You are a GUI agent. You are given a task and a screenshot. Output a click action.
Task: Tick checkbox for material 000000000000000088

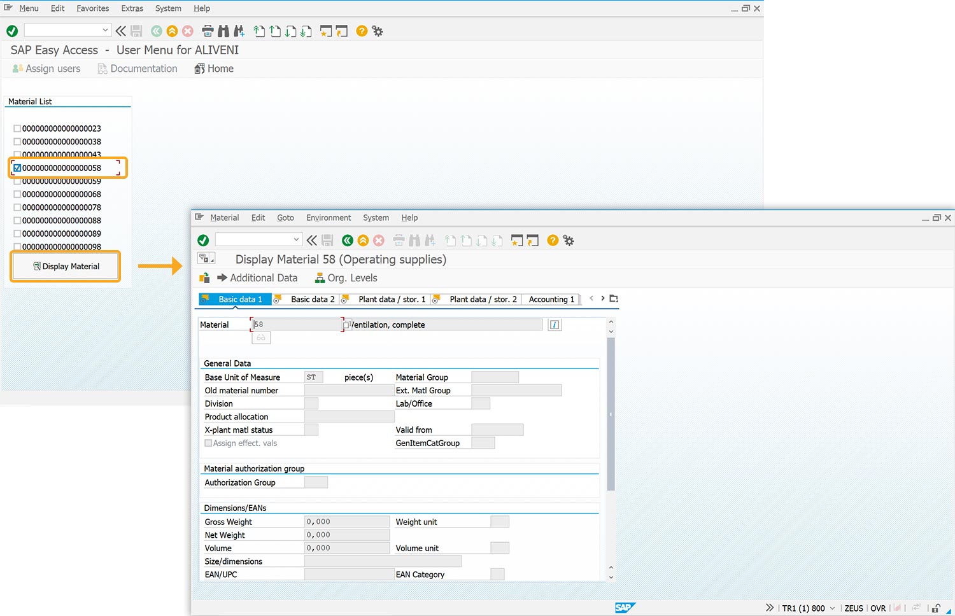tap(17, 221)
